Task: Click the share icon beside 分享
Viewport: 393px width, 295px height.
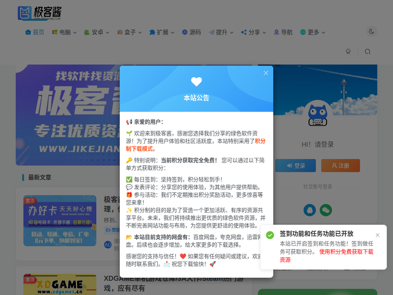Action: 244,32
